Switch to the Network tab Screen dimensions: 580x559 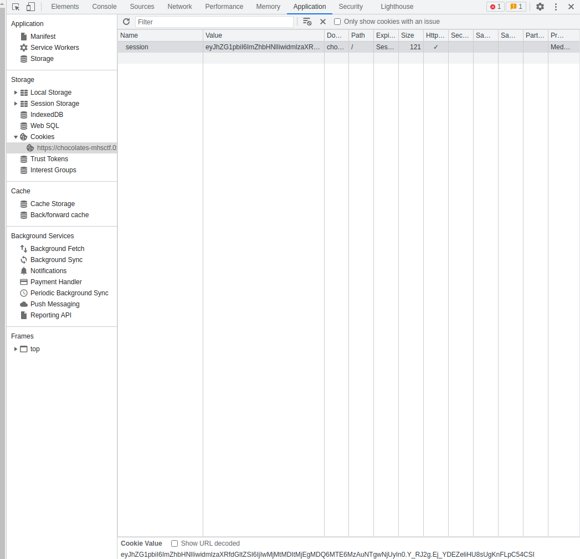[179, 6]
